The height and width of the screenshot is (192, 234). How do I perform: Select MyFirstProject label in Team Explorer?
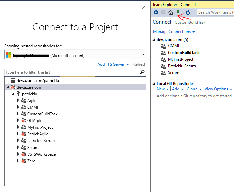pos(180,59)
